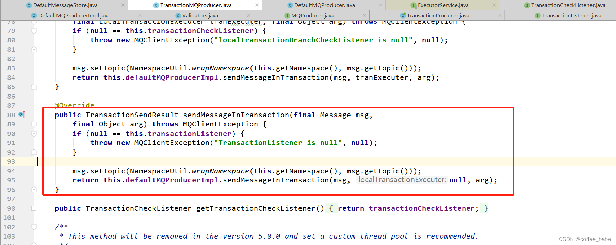Expand folded method at line 98
This screenshot has width=616, height=245.
pyautogui.click(x=34, y=208)
